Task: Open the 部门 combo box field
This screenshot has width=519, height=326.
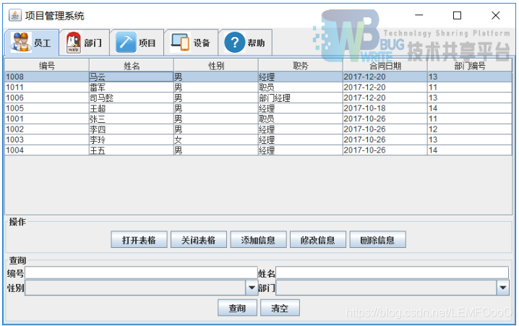Action: [x=393, y=288]
